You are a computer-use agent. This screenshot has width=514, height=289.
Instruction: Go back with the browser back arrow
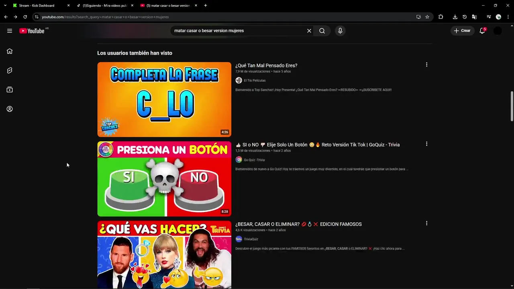tap(6, 17)
